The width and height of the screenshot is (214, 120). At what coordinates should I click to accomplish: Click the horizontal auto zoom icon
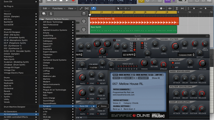[x=182, y=9]
